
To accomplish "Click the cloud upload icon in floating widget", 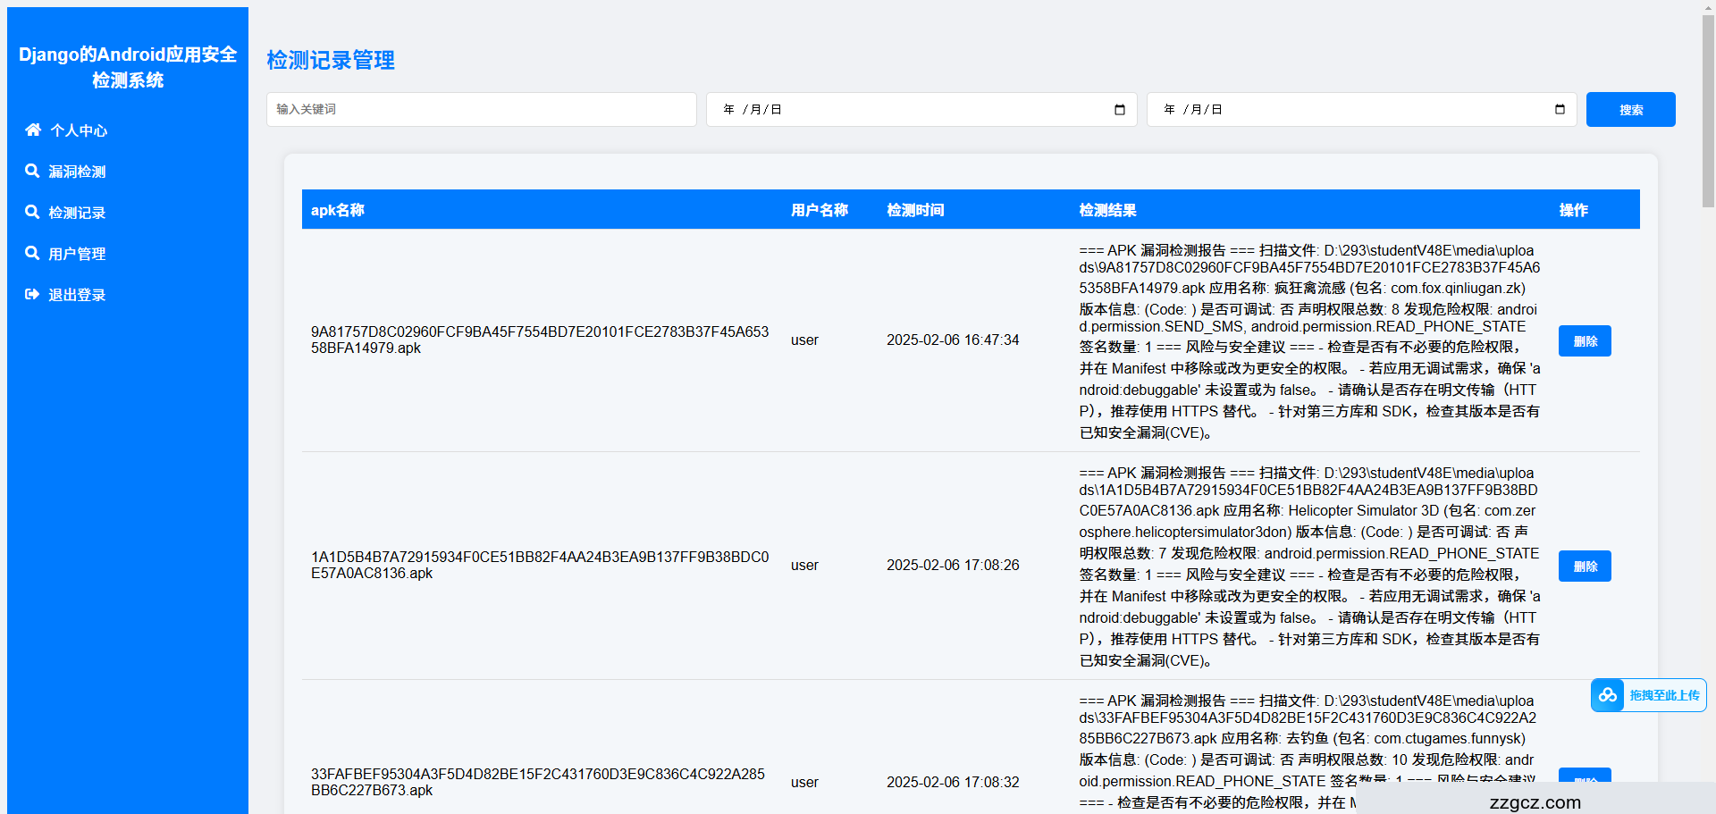I will pos(1608,695).
